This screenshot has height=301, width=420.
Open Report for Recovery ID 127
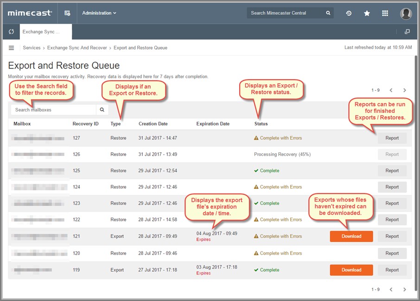point(392,138)
